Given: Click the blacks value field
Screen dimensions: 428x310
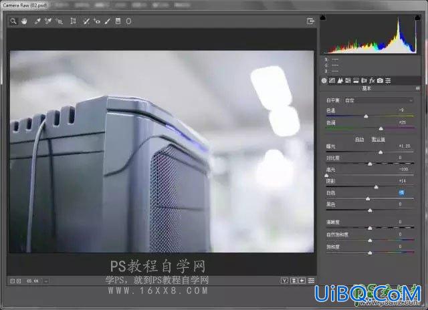Looking at the screenshot, I should [x=400, y=204].
